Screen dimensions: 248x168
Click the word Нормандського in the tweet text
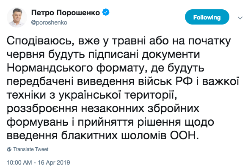pyautogui.click(x=50, y=69)
